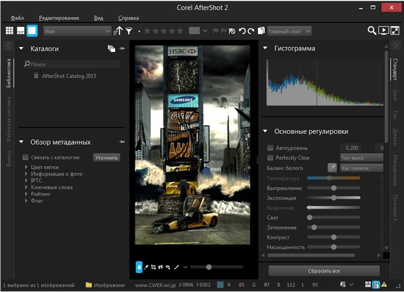Open the Имя sort dropdown
404x292 pixels.
click(77, 30)
